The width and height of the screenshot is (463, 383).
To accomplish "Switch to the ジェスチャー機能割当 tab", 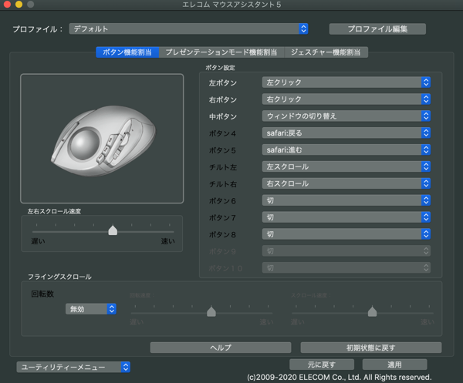I will (x=326, y=52).
